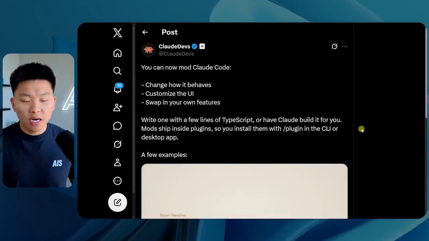Click Grok explain icon on post
429x241 pixels.
(x=334, y=47)
